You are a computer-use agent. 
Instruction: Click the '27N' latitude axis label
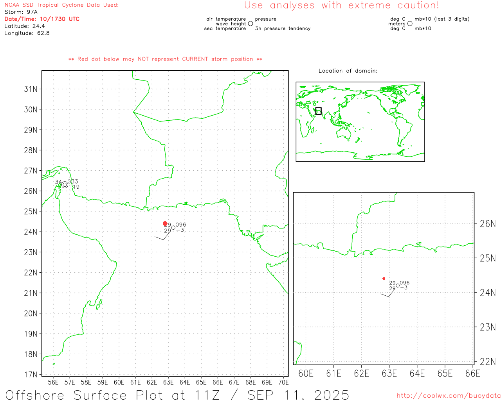pos(31,171)
